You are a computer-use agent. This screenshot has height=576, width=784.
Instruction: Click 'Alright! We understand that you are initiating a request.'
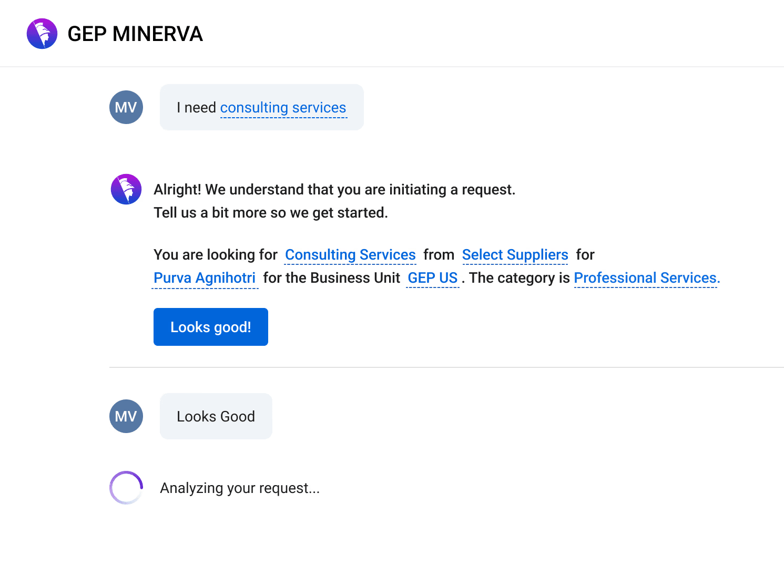[x=334, y=190]
